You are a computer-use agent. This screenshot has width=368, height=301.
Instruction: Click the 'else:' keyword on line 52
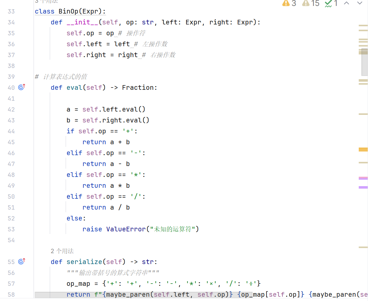click(76, 218)
